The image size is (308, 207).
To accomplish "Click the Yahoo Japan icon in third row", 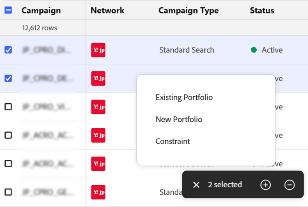I will pos(98,107).
